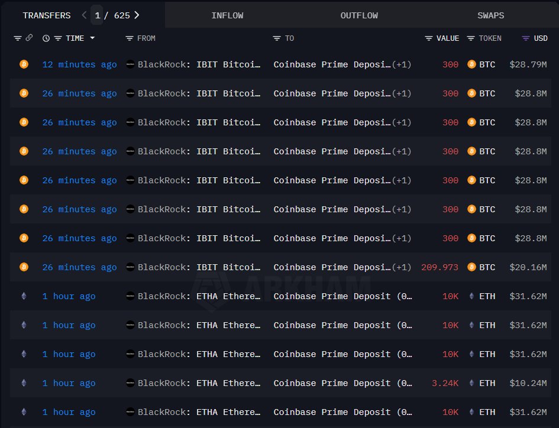Click the TOKEN column header label
The height and width of the screenshot is (428, 559).
pyautogui.click(x=490, y=38)
